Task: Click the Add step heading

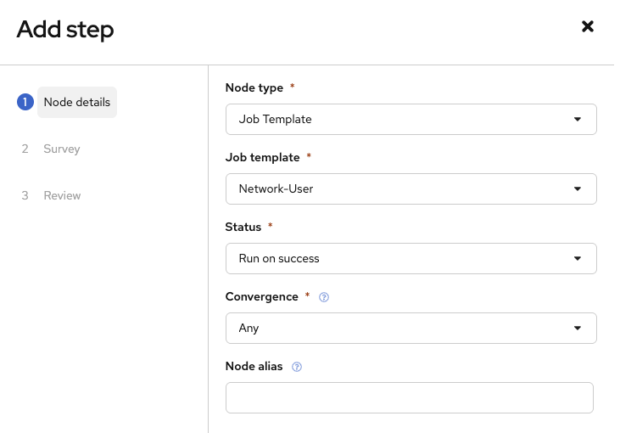Action: point(65,30)
